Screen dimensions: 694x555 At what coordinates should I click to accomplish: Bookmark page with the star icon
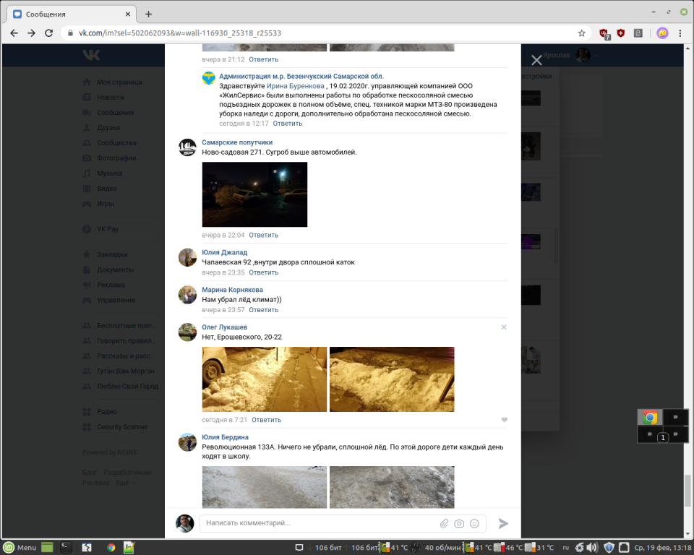[581, 33]
